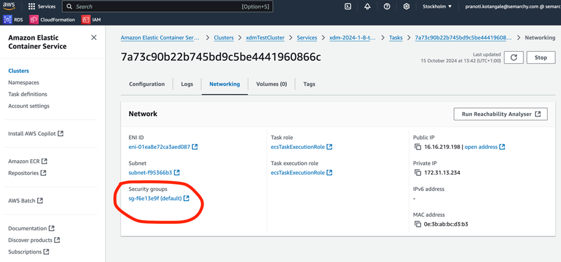561x262 pixels.
Task: Open the subnet-f95366b3 link
Action: tap(154, 173)
